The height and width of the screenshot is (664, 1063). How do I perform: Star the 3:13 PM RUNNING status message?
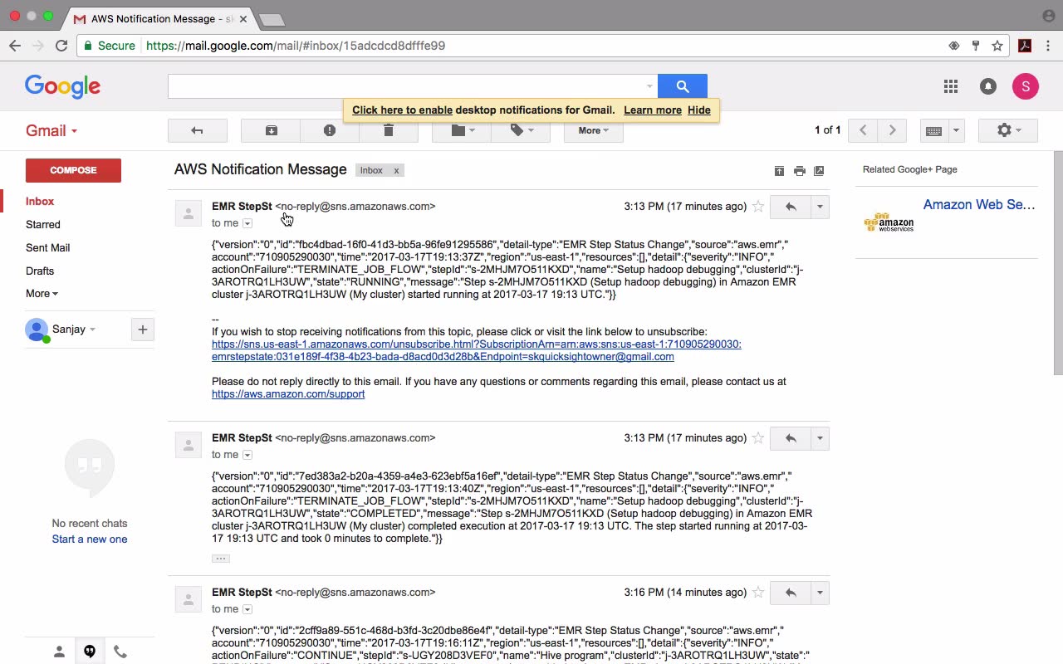click(x=758, y=207)
